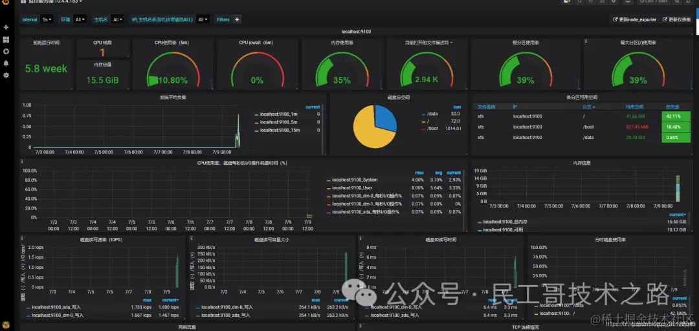Image resolution: width=699 pixels, height=331 pixels.
Task: Click the external link icon before 更新仪表板
Action: (x=665, y=19)
